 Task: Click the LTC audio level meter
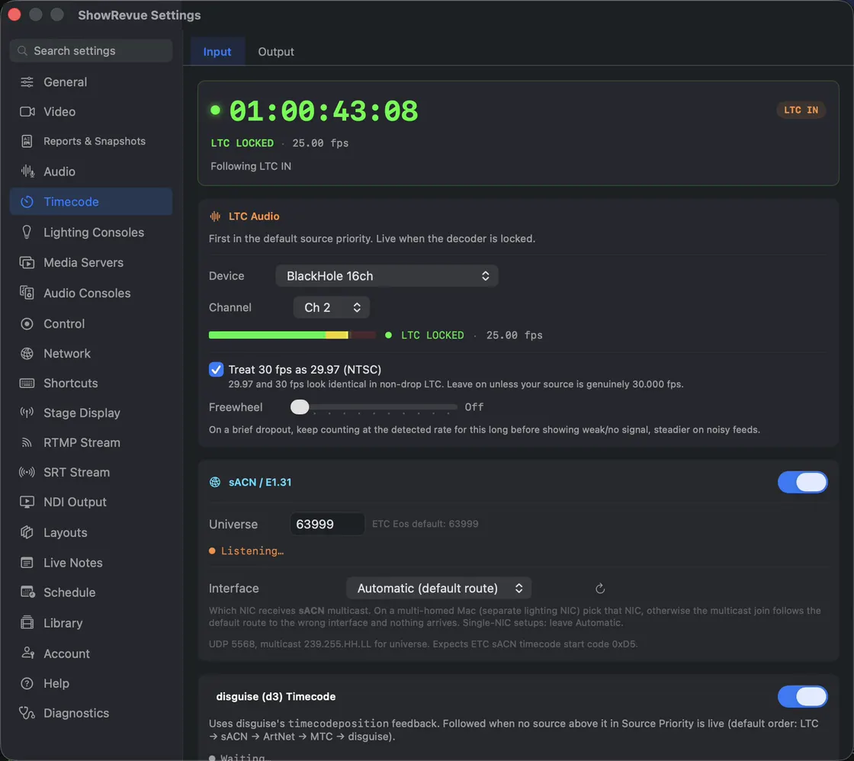292,335
